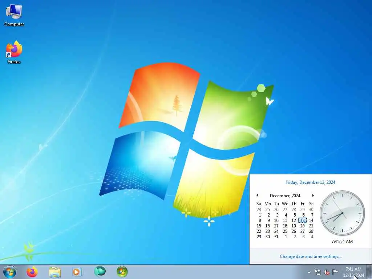Select December 14 in the calendar
The width and height of the screenshot is (372, 279).
pos(311,221)
